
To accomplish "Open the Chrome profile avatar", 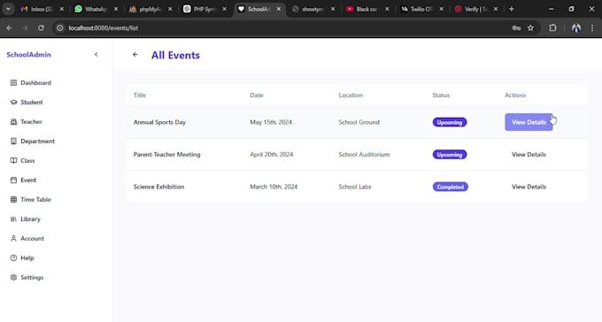I will [576, 28].
